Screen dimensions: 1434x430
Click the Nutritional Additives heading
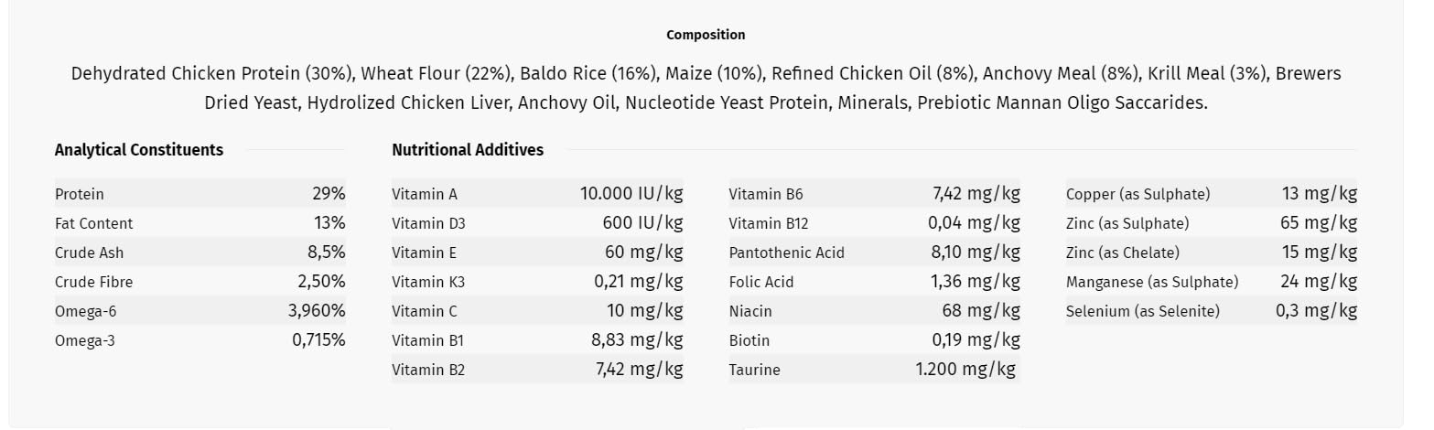tap(468, 150)
